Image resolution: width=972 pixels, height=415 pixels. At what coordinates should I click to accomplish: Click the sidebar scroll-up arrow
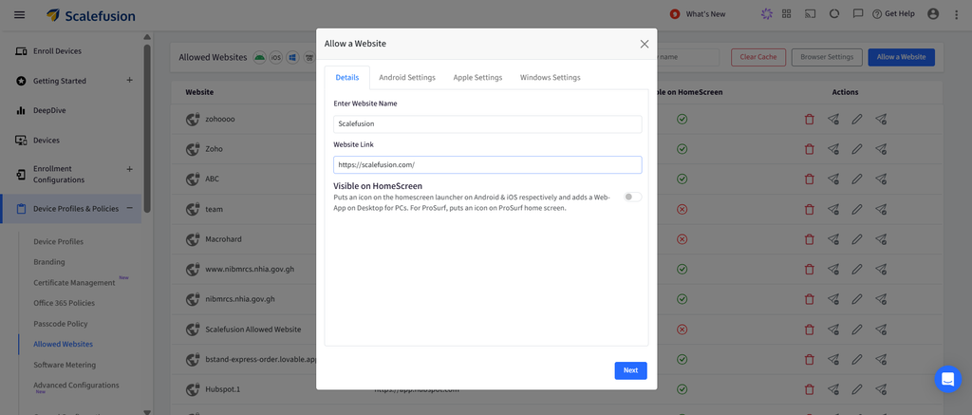(x=147, y=37)
